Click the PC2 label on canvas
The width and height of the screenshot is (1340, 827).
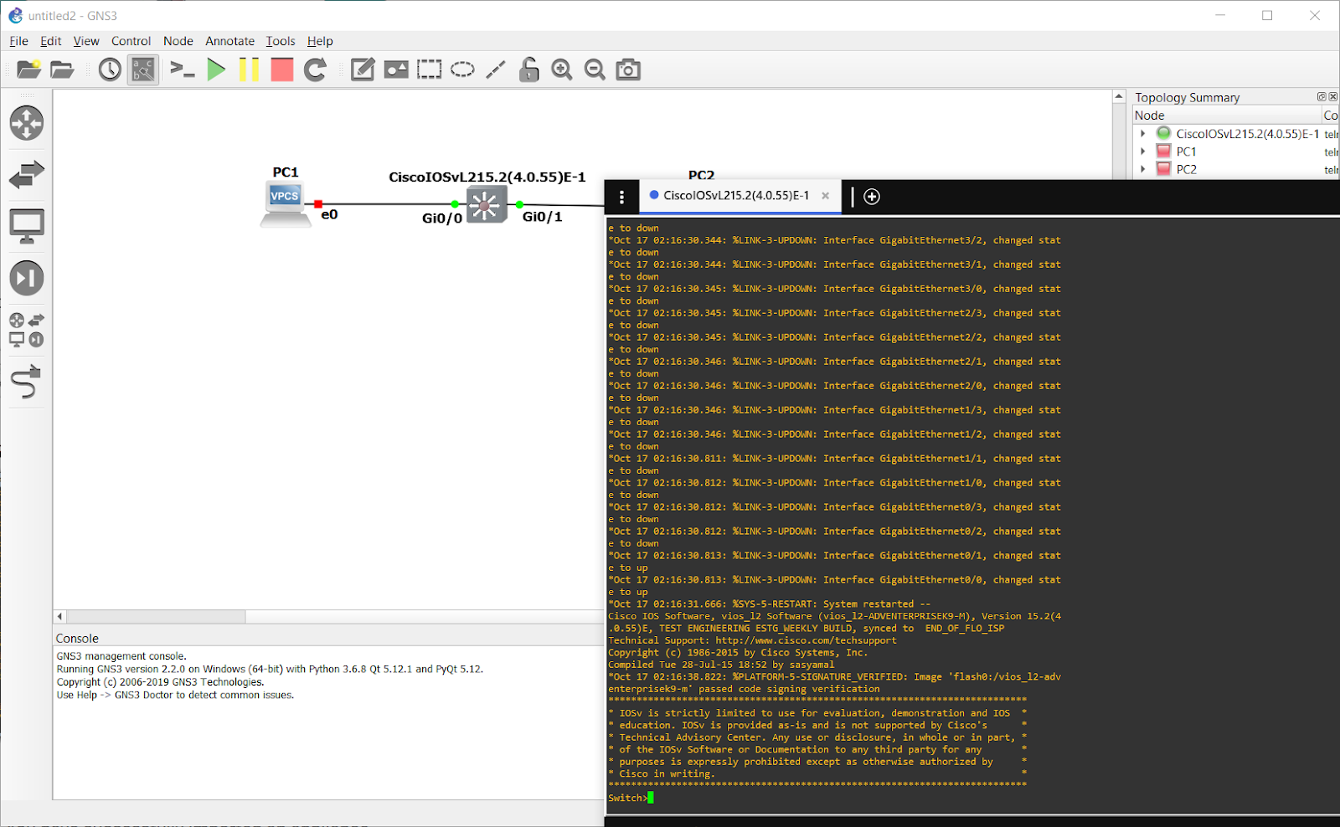(x=701, y=175)
